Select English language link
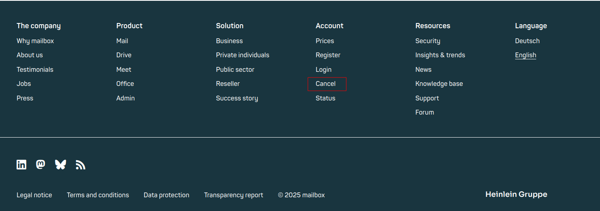This screenshot has width=600, height=211. coord(525,55)
